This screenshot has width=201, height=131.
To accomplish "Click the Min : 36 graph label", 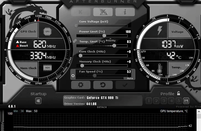I will coord(19,111).
